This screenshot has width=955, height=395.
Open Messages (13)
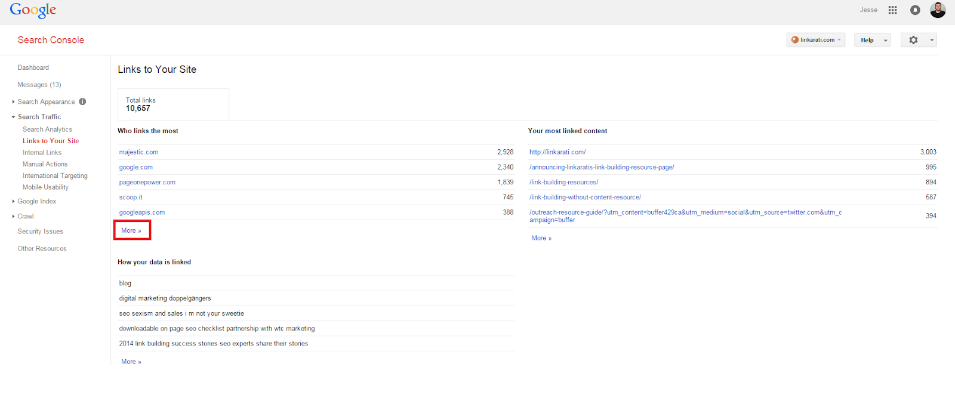39,85
